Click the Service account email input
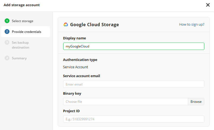The width and height of the screenshot is (214, 130). [134, 84]
